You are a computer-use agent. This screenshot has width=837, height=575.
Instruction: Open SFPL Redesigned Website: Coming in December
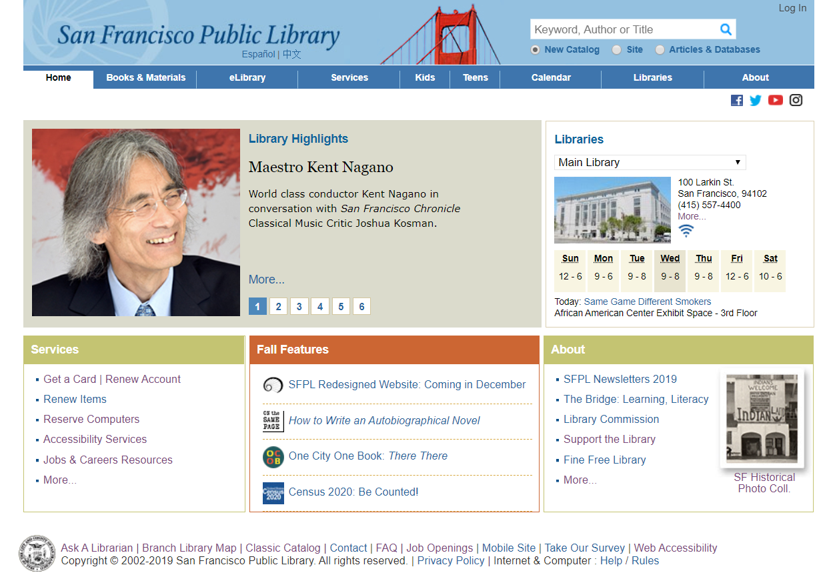coord(407,384)
